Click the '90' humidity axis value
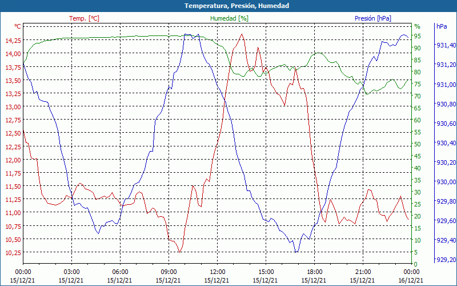Viewport: 457px width, 286px height. coord(418,48)
